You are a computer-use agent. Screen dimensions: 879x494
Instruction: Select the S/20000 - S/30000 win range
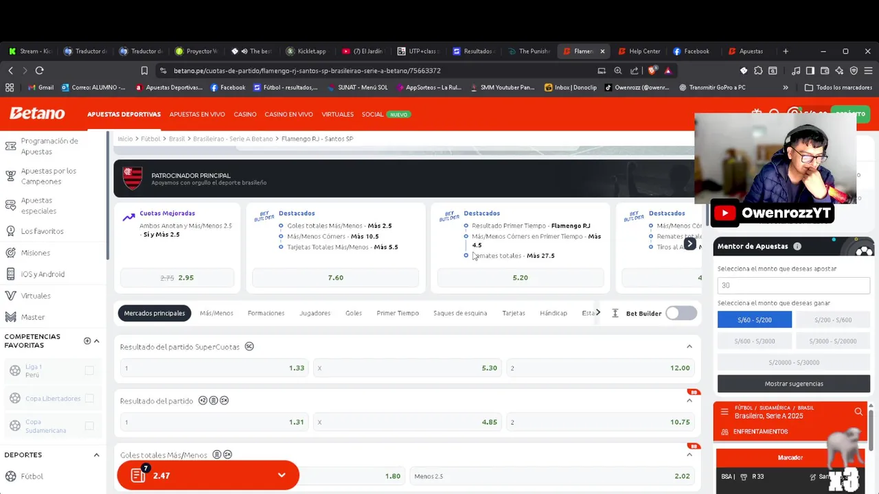793,362
